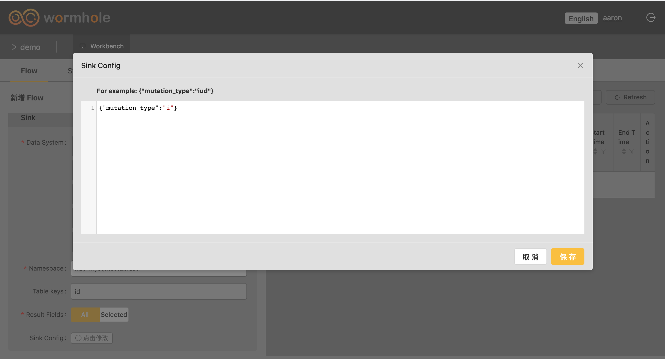Screen dimensions: 665x359
Task: Expand the demo project chevron
Action: pos(14,47)
